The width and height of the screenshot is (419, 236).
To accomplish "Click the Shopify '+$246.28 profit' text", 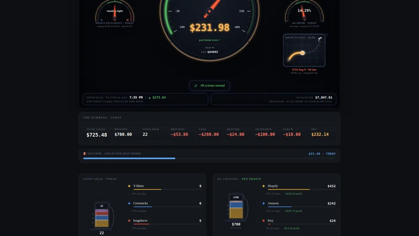I will tap(293, 194).
